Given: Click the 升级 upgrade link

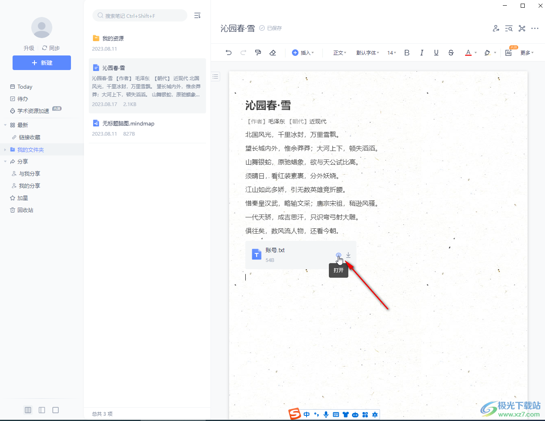Looking at the screenshot, I should click(x=29, y=48).
